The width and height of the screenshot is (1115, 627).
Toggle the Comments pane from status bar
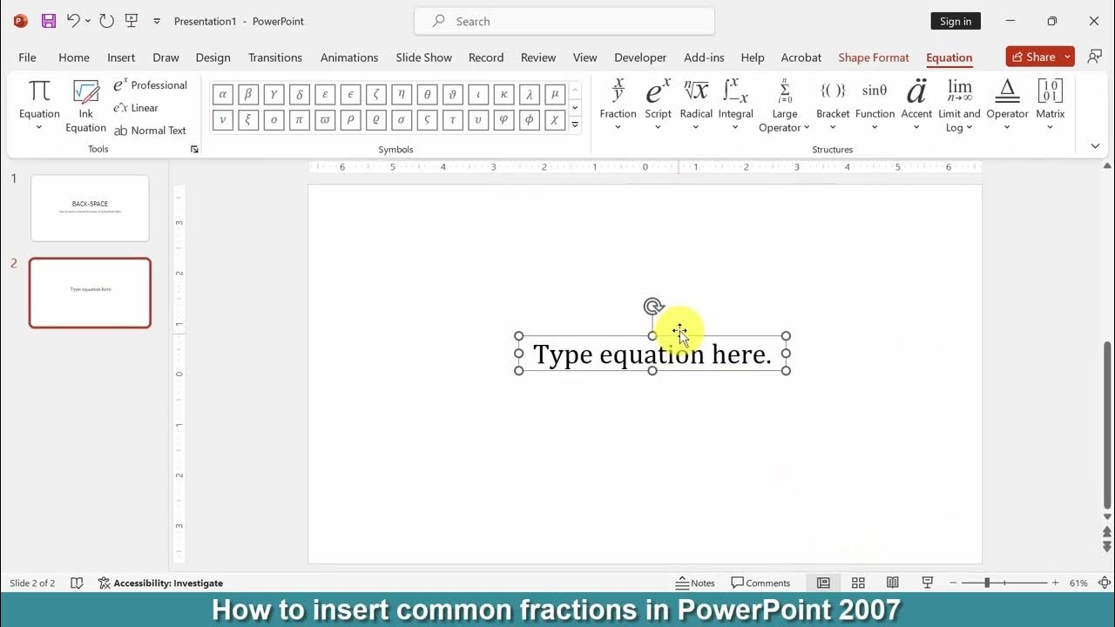click(760, 583)
